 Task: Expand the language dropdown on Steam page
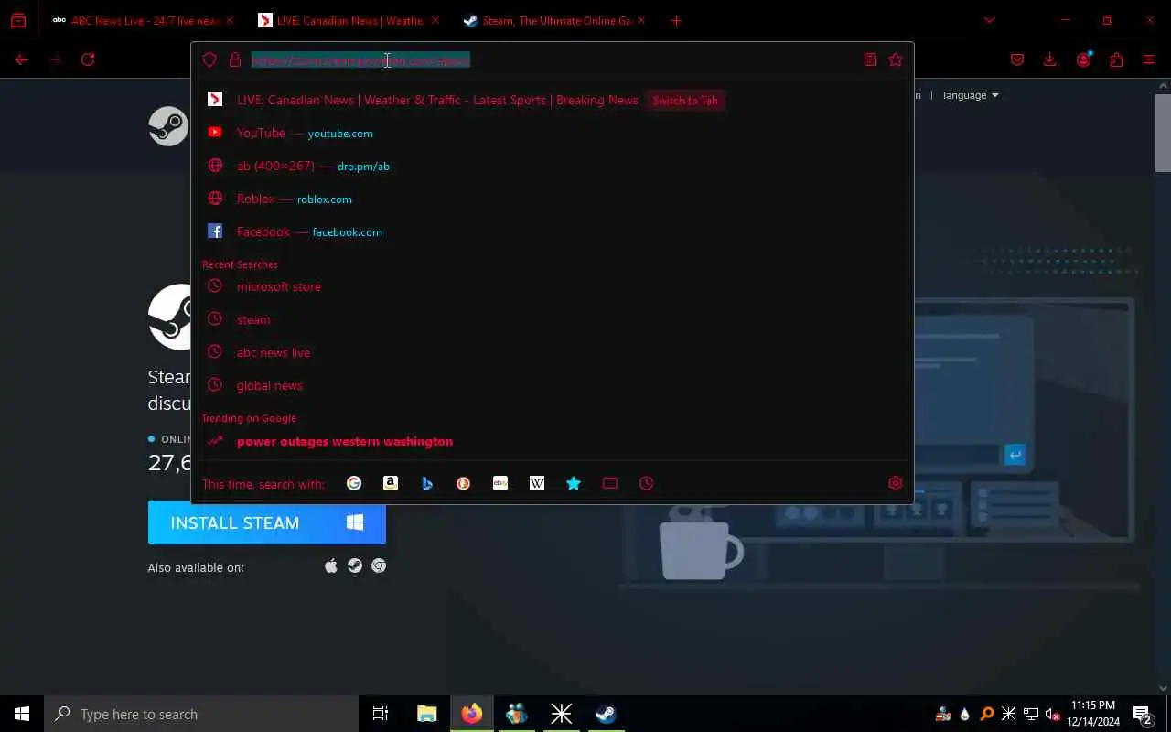pyautogui.click(x=971, y=95)
